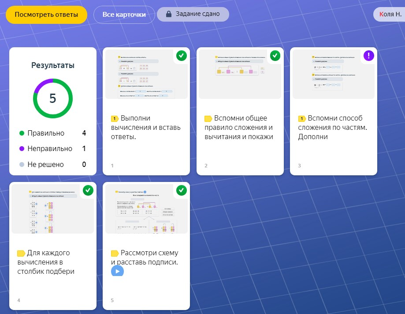Click the purple exclamation badge on card 3
Screen dimensions: 405x314
click(368, 56)
